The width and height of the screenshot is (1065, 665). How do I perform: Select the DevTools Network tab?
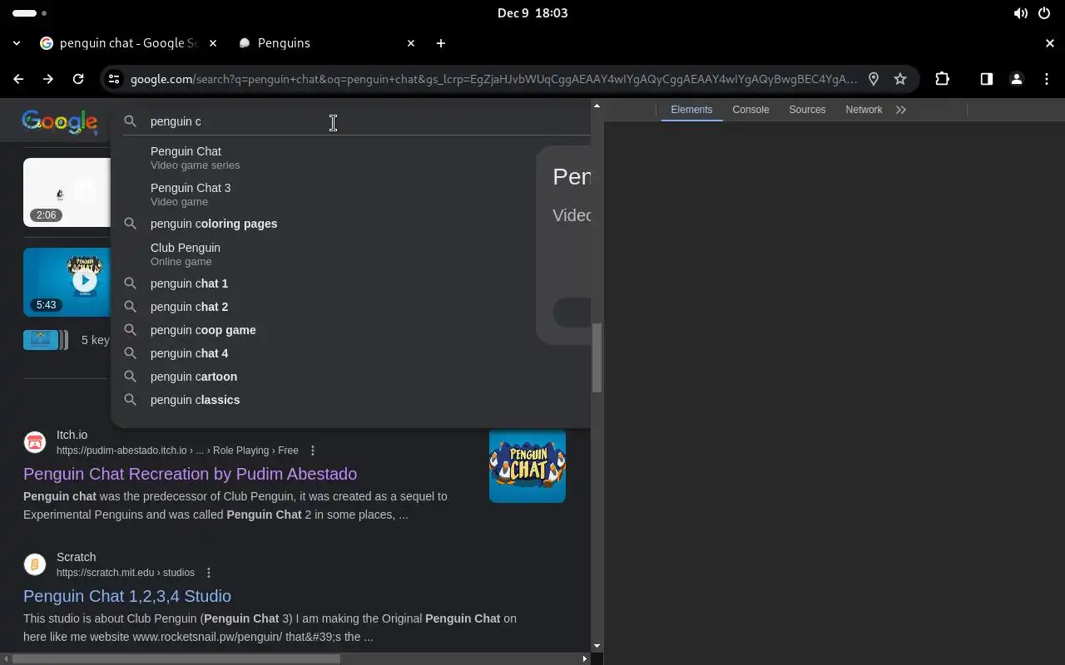[x=864, y=110]
